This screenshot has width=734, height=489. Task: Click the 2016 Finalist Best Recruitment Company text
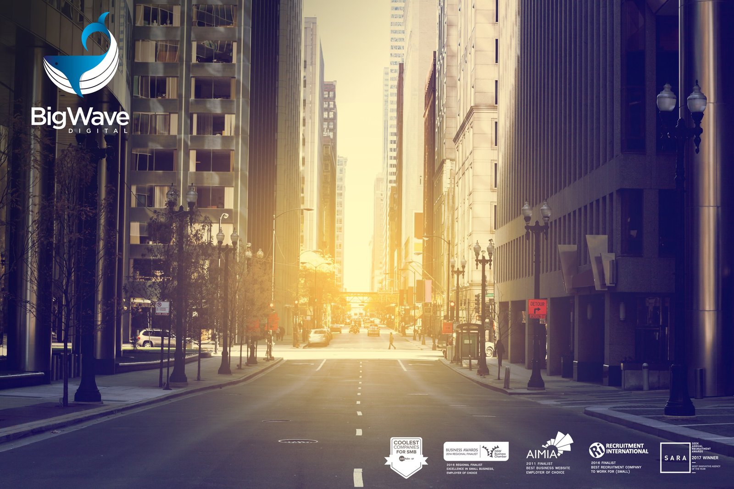click(616, 466)
